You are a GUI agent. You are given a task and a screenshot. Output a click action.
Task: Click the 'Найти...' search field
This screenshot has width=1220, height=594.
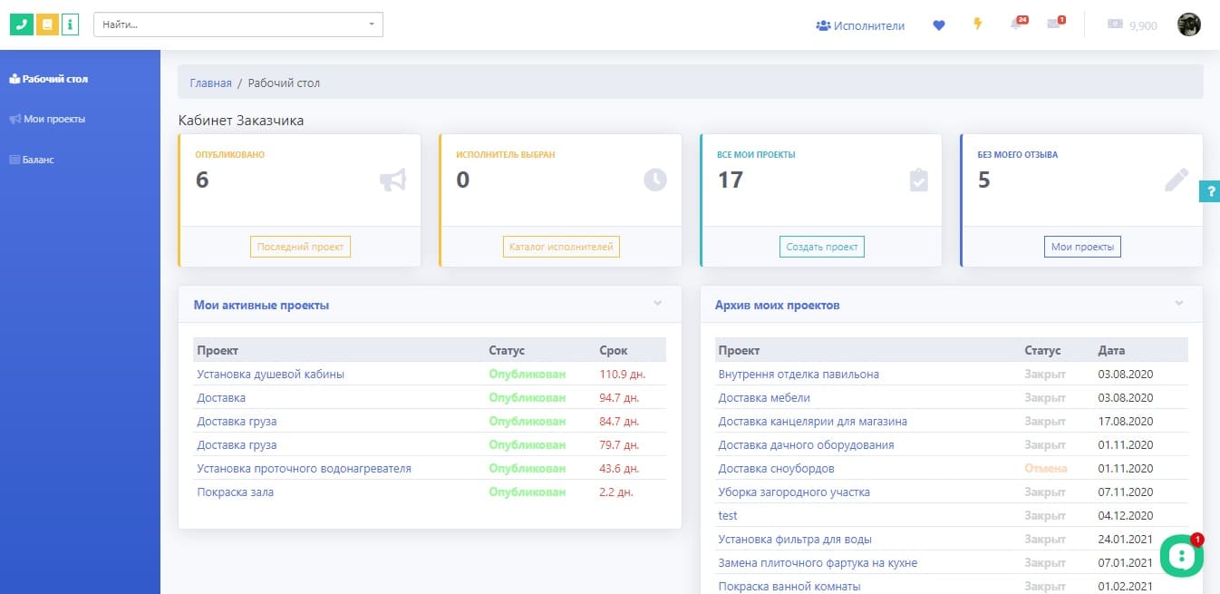(227, 24)
